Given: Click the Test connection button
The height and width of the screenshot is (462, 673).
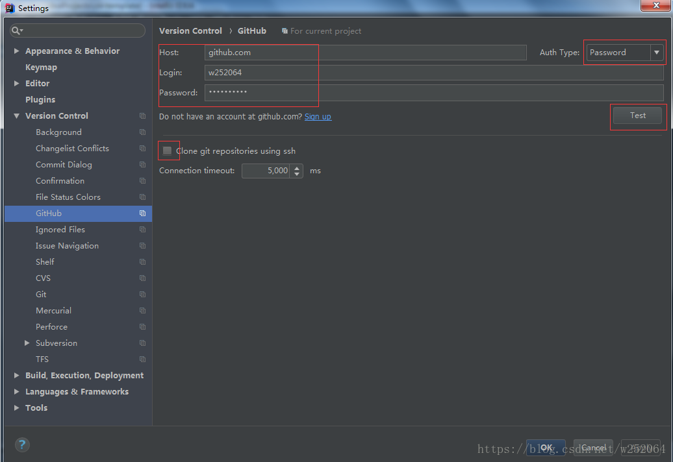Looking at the screenshot, I should tap(637, 115).
